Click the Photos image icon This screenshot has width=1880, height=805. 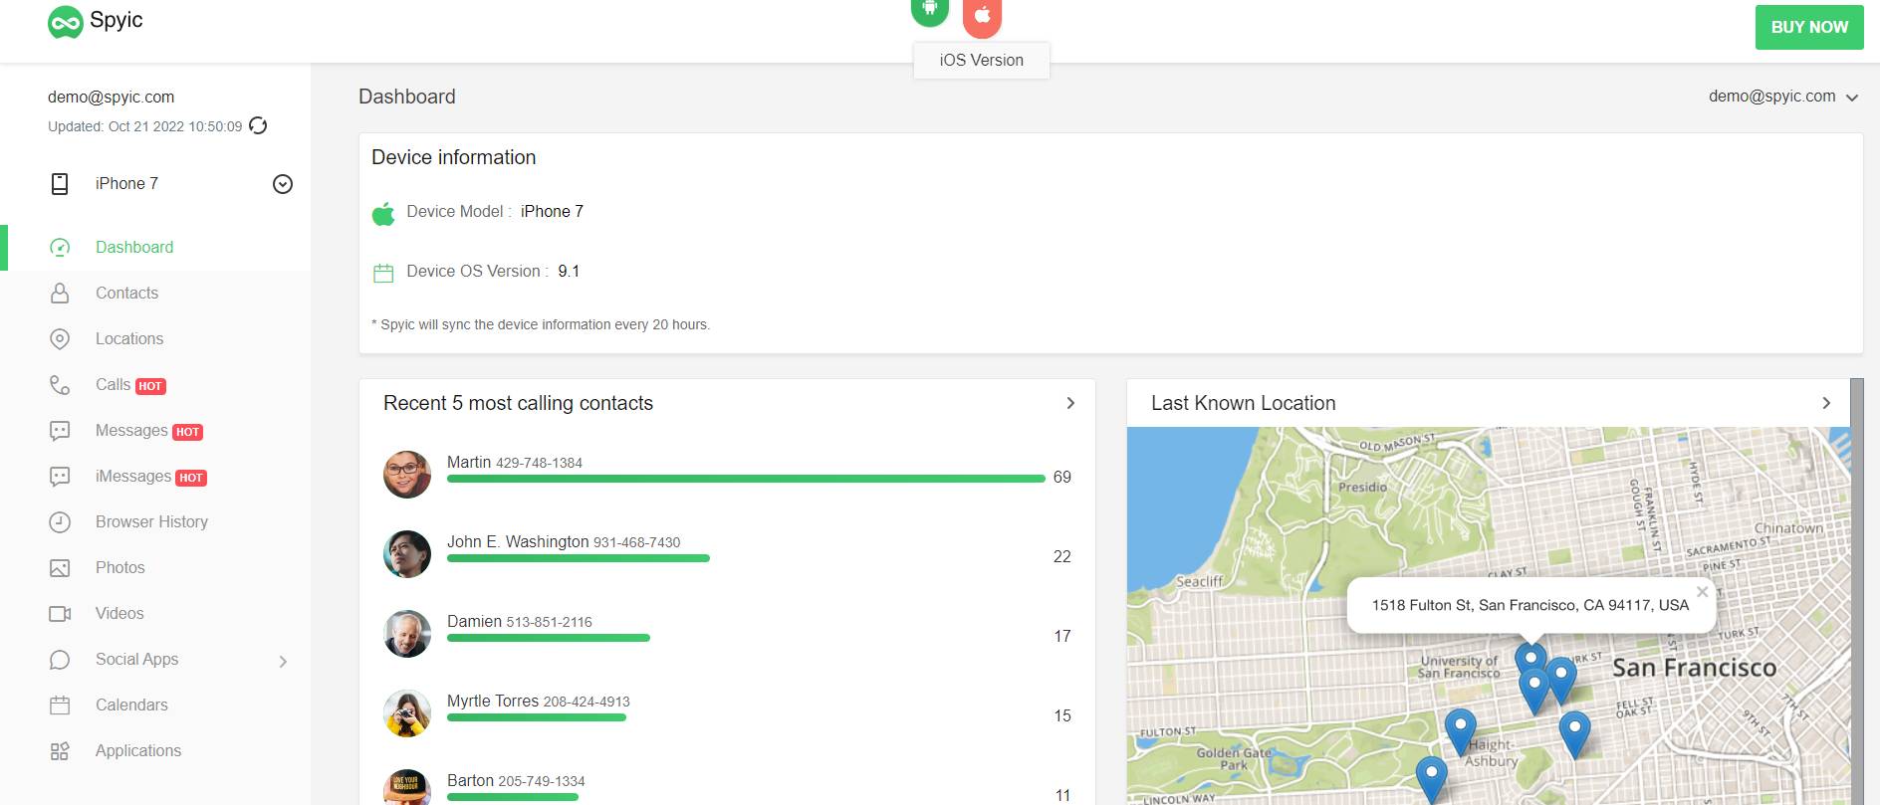tap(60, 568)
